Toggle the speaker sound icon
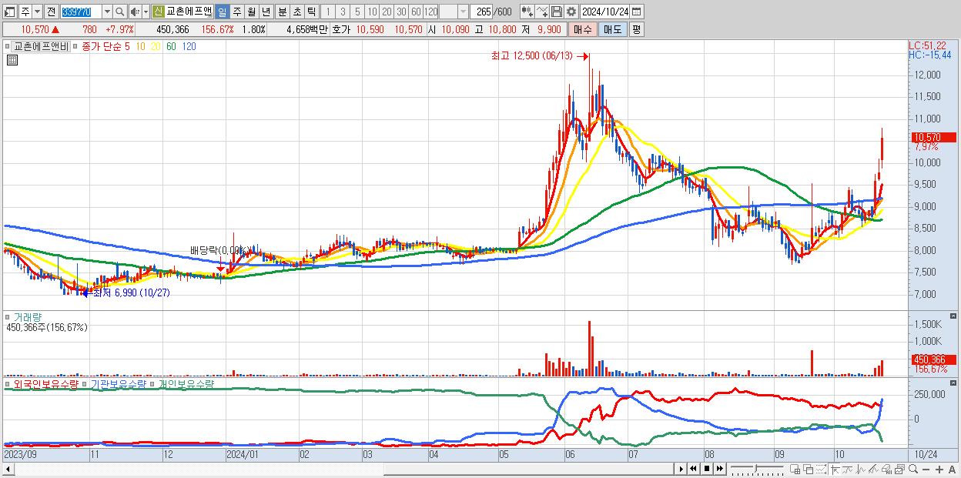The width and height of the screenshot is (961, 478). [135, 12]
